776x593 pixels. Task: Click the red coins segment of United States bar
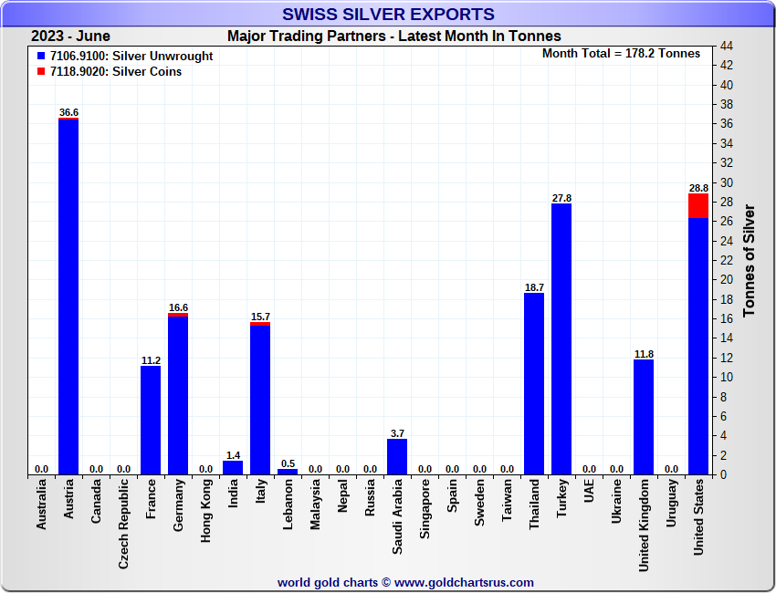coord(698,206)
